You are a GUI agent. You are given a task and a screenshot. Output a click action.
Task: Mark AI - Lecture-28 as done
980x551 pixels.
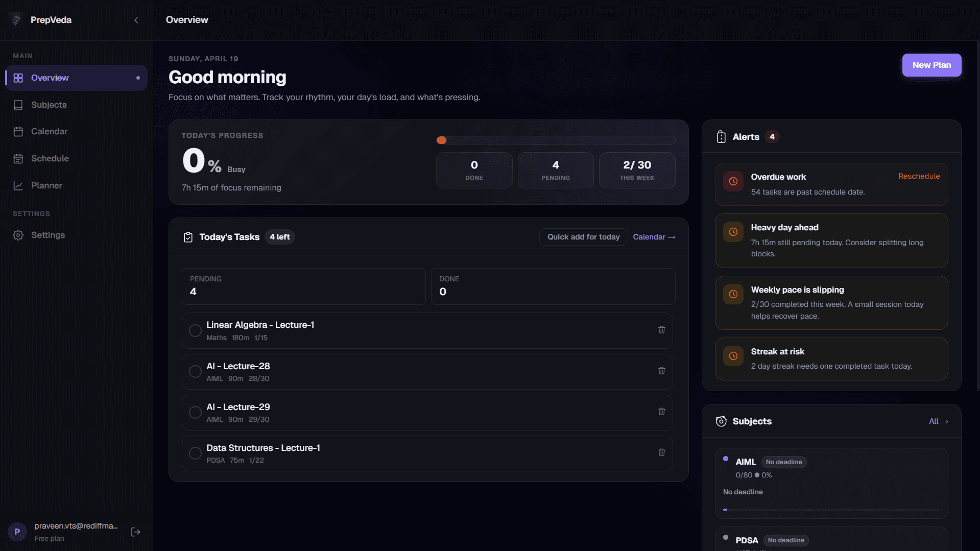point(195,371)
